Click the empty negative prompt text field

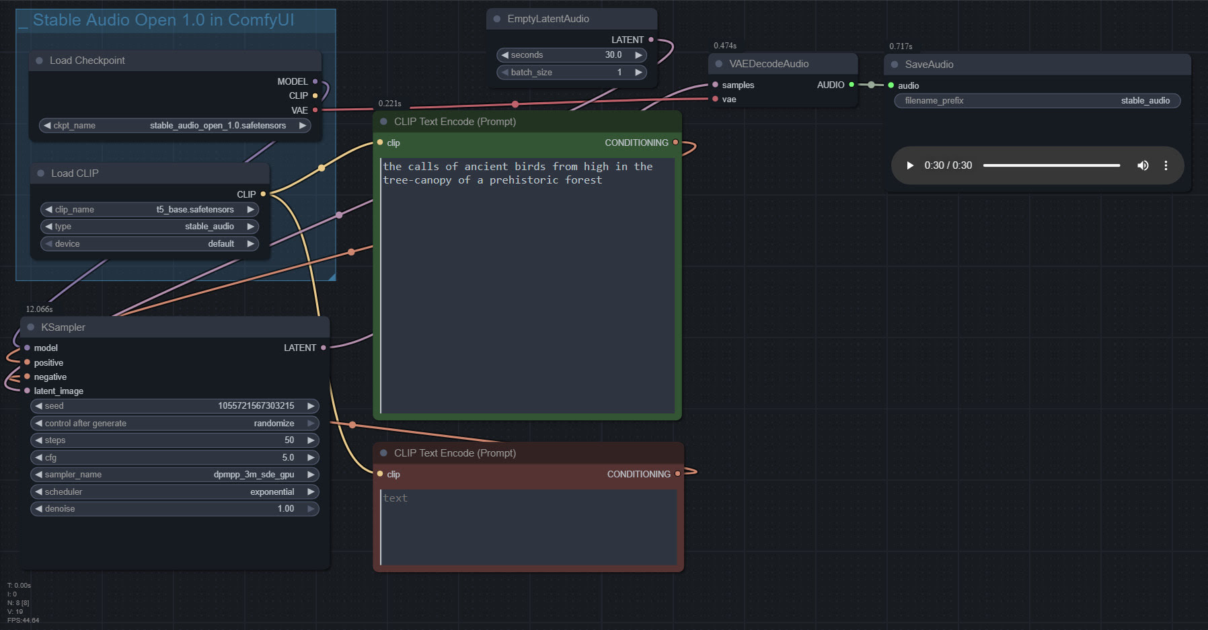click(x=529, y=527)
